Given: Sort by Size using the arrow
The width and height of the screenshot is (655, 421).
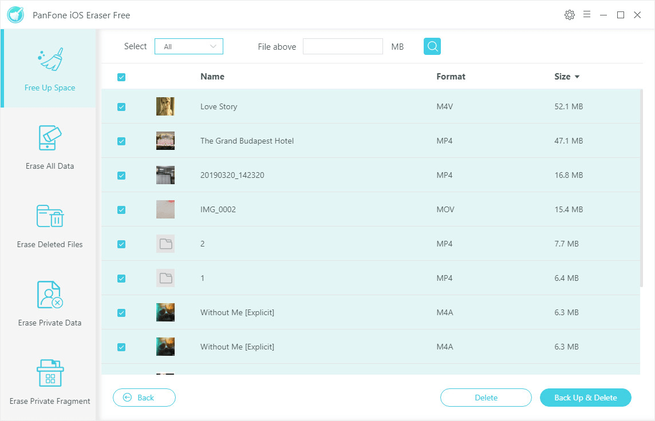Looking at the screenshot, I should click(x=577, y=77).
